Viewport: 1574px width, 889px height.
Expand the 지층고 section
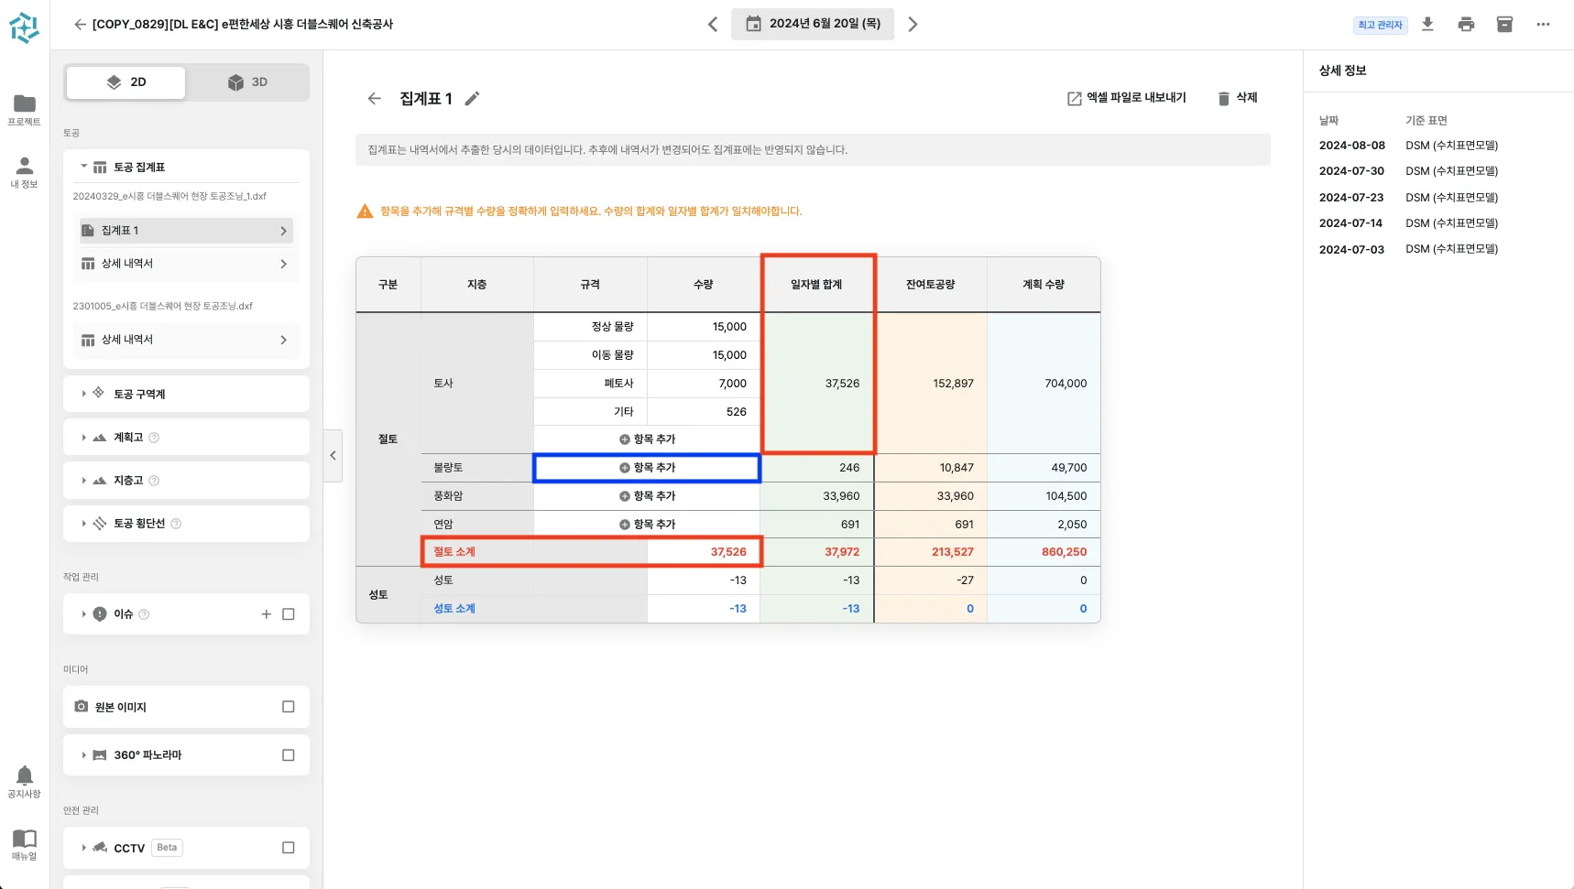coord(83,481)
